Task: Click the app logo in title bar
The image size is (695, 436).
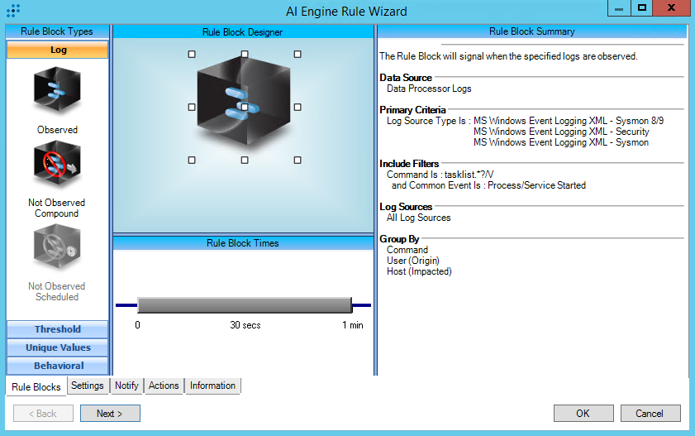Action: click(12, 11)
